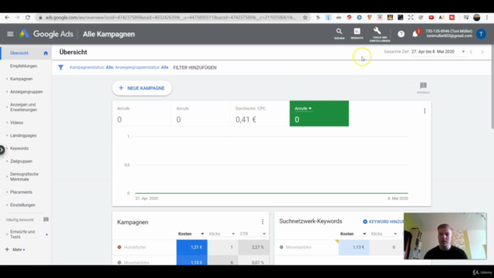Open Landingpages in the sidebar
The width and height of the screenshot is (494, 278).
point(23,136)
